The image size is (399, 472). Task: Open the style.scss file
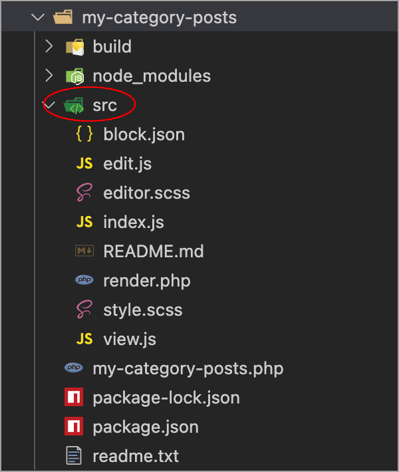click(143, 310)
